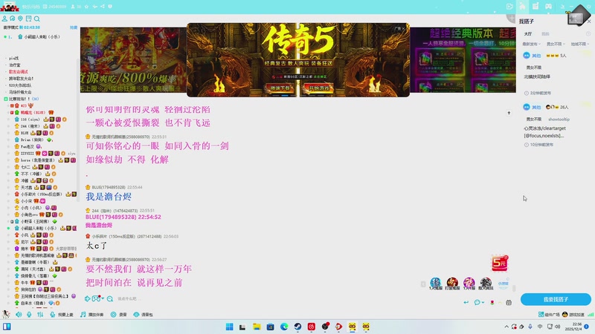The width and height of the screenshot is (595, 334).
Task: Open Windows Start menu on taskbar
Action: click(x=229, y=327)
